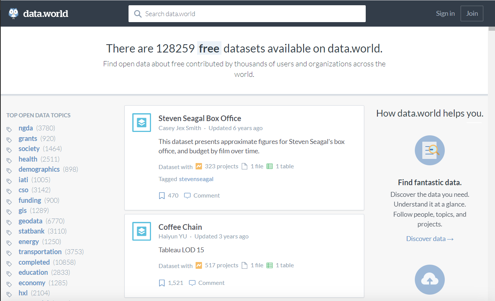This screenshot has width=495, height=301.
Task: Open the Sign in page
Action: (x=445, y=13)
